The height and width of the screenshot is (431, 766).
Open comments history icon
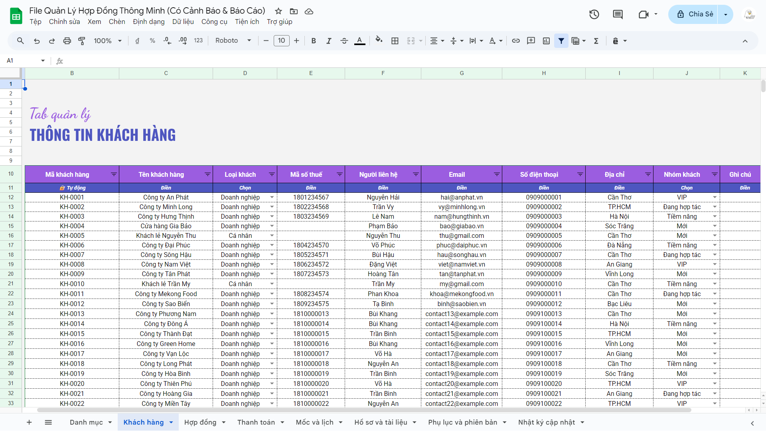point(618,14)
